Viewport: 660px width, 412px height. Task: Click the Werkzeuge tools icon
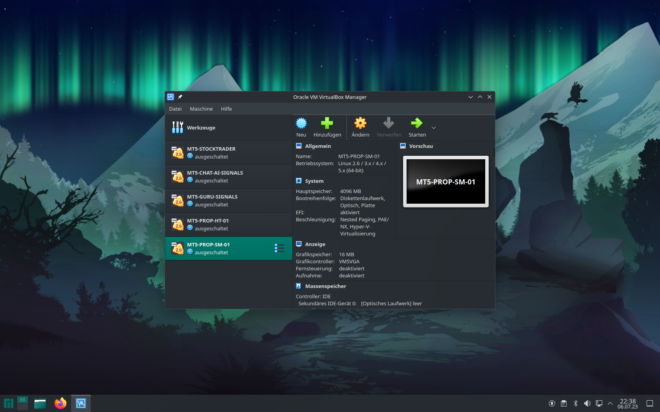(178, 128)
